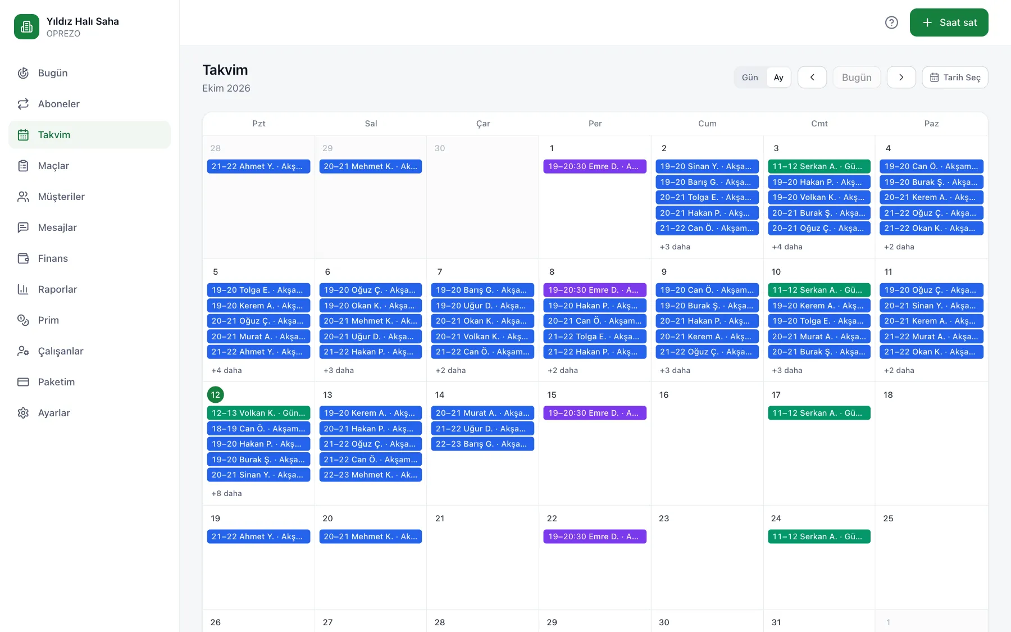Open 20–21 Mehmet K. booking on day 29
The width and height of the screenshot is (1011, 632).
point(371,166)
